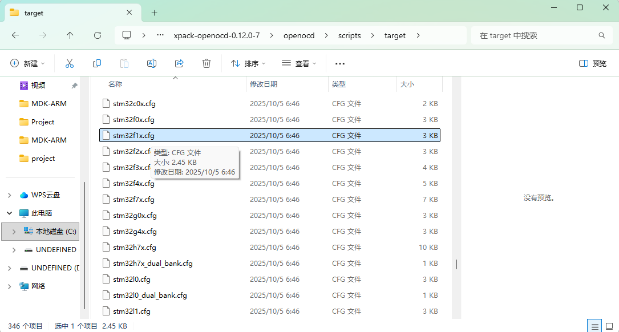Select 本地磁盘 (C:) in sidebar
619x332 pixels.
[41, 232]
